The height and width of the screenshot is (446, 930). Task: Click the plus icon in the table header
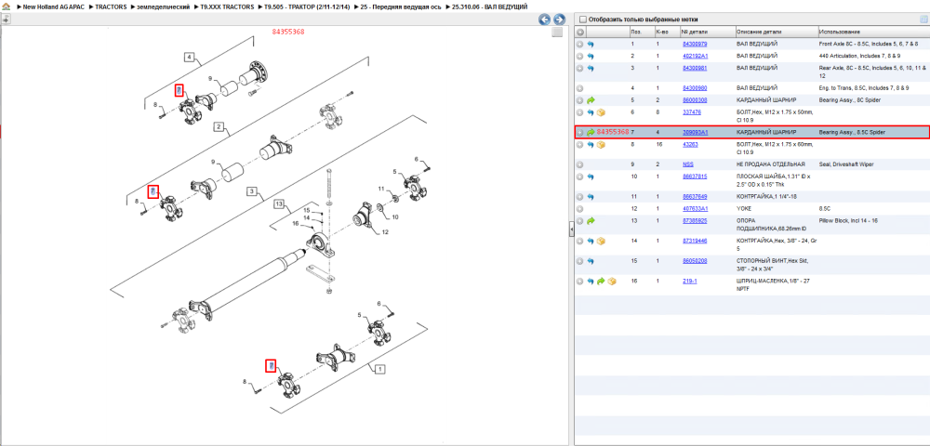point(580,32)
